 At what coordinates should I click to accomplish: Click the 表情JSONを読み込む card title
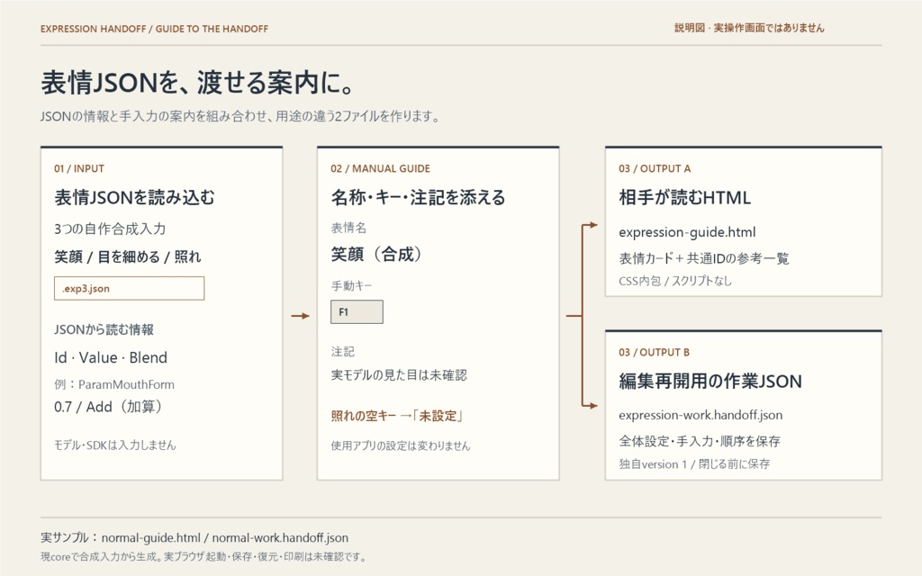tap(135, 197)
